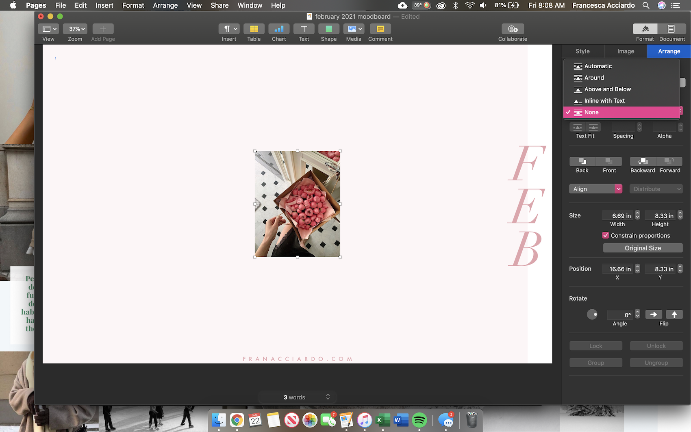This screenshot has width=691, height=432.
Task: Insert a shape
Action: 328,29
